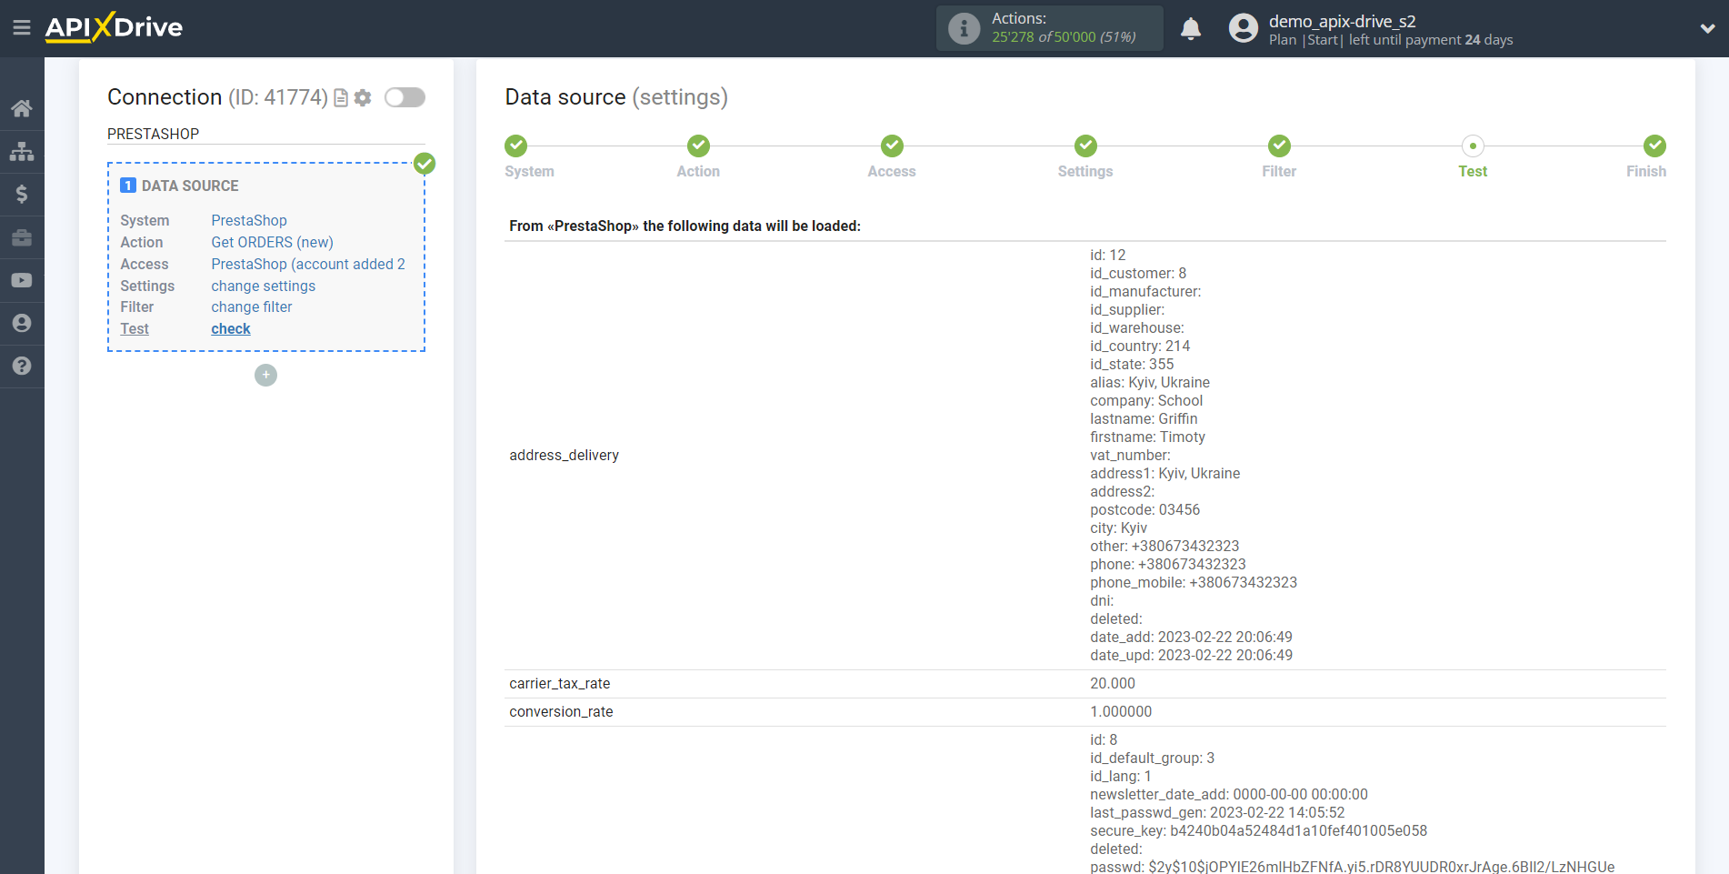Go to the Action step
1729x874 pixels.
click(698, 156)
